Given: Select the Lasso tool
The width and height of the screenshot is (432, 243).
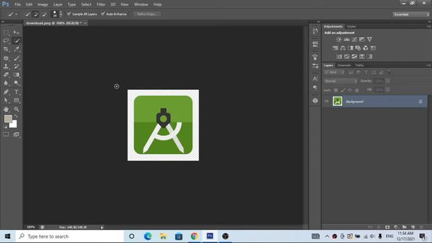Looking at the screenshot, I should (x=6, y=40).
